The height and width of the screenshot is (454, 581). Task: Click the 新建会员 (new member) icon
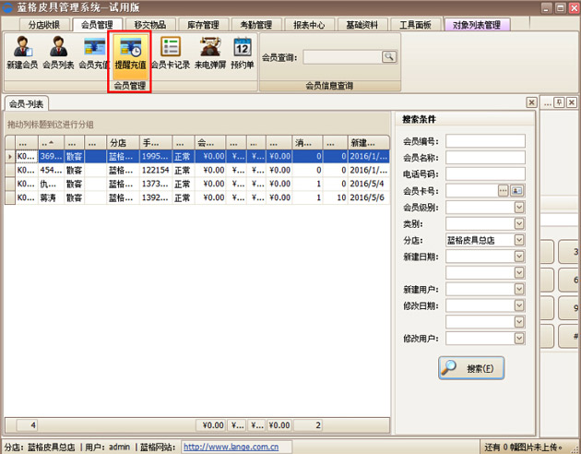pos(21,52)
